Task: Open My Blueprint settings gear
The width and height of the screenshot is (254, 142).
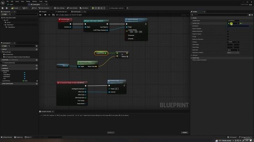Action: [x=37, y=46]
